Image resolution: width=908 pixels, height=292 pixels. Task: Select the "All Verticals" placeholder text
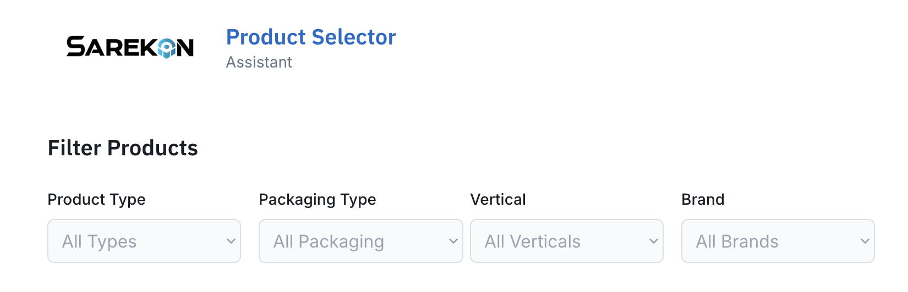(533, 242)
